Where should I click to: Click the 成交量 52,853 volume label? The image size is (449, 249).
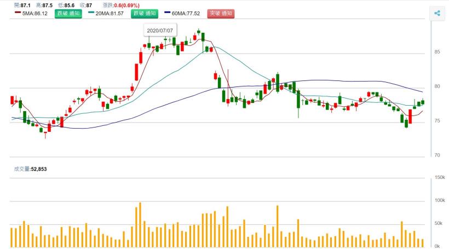click(30, 169)
